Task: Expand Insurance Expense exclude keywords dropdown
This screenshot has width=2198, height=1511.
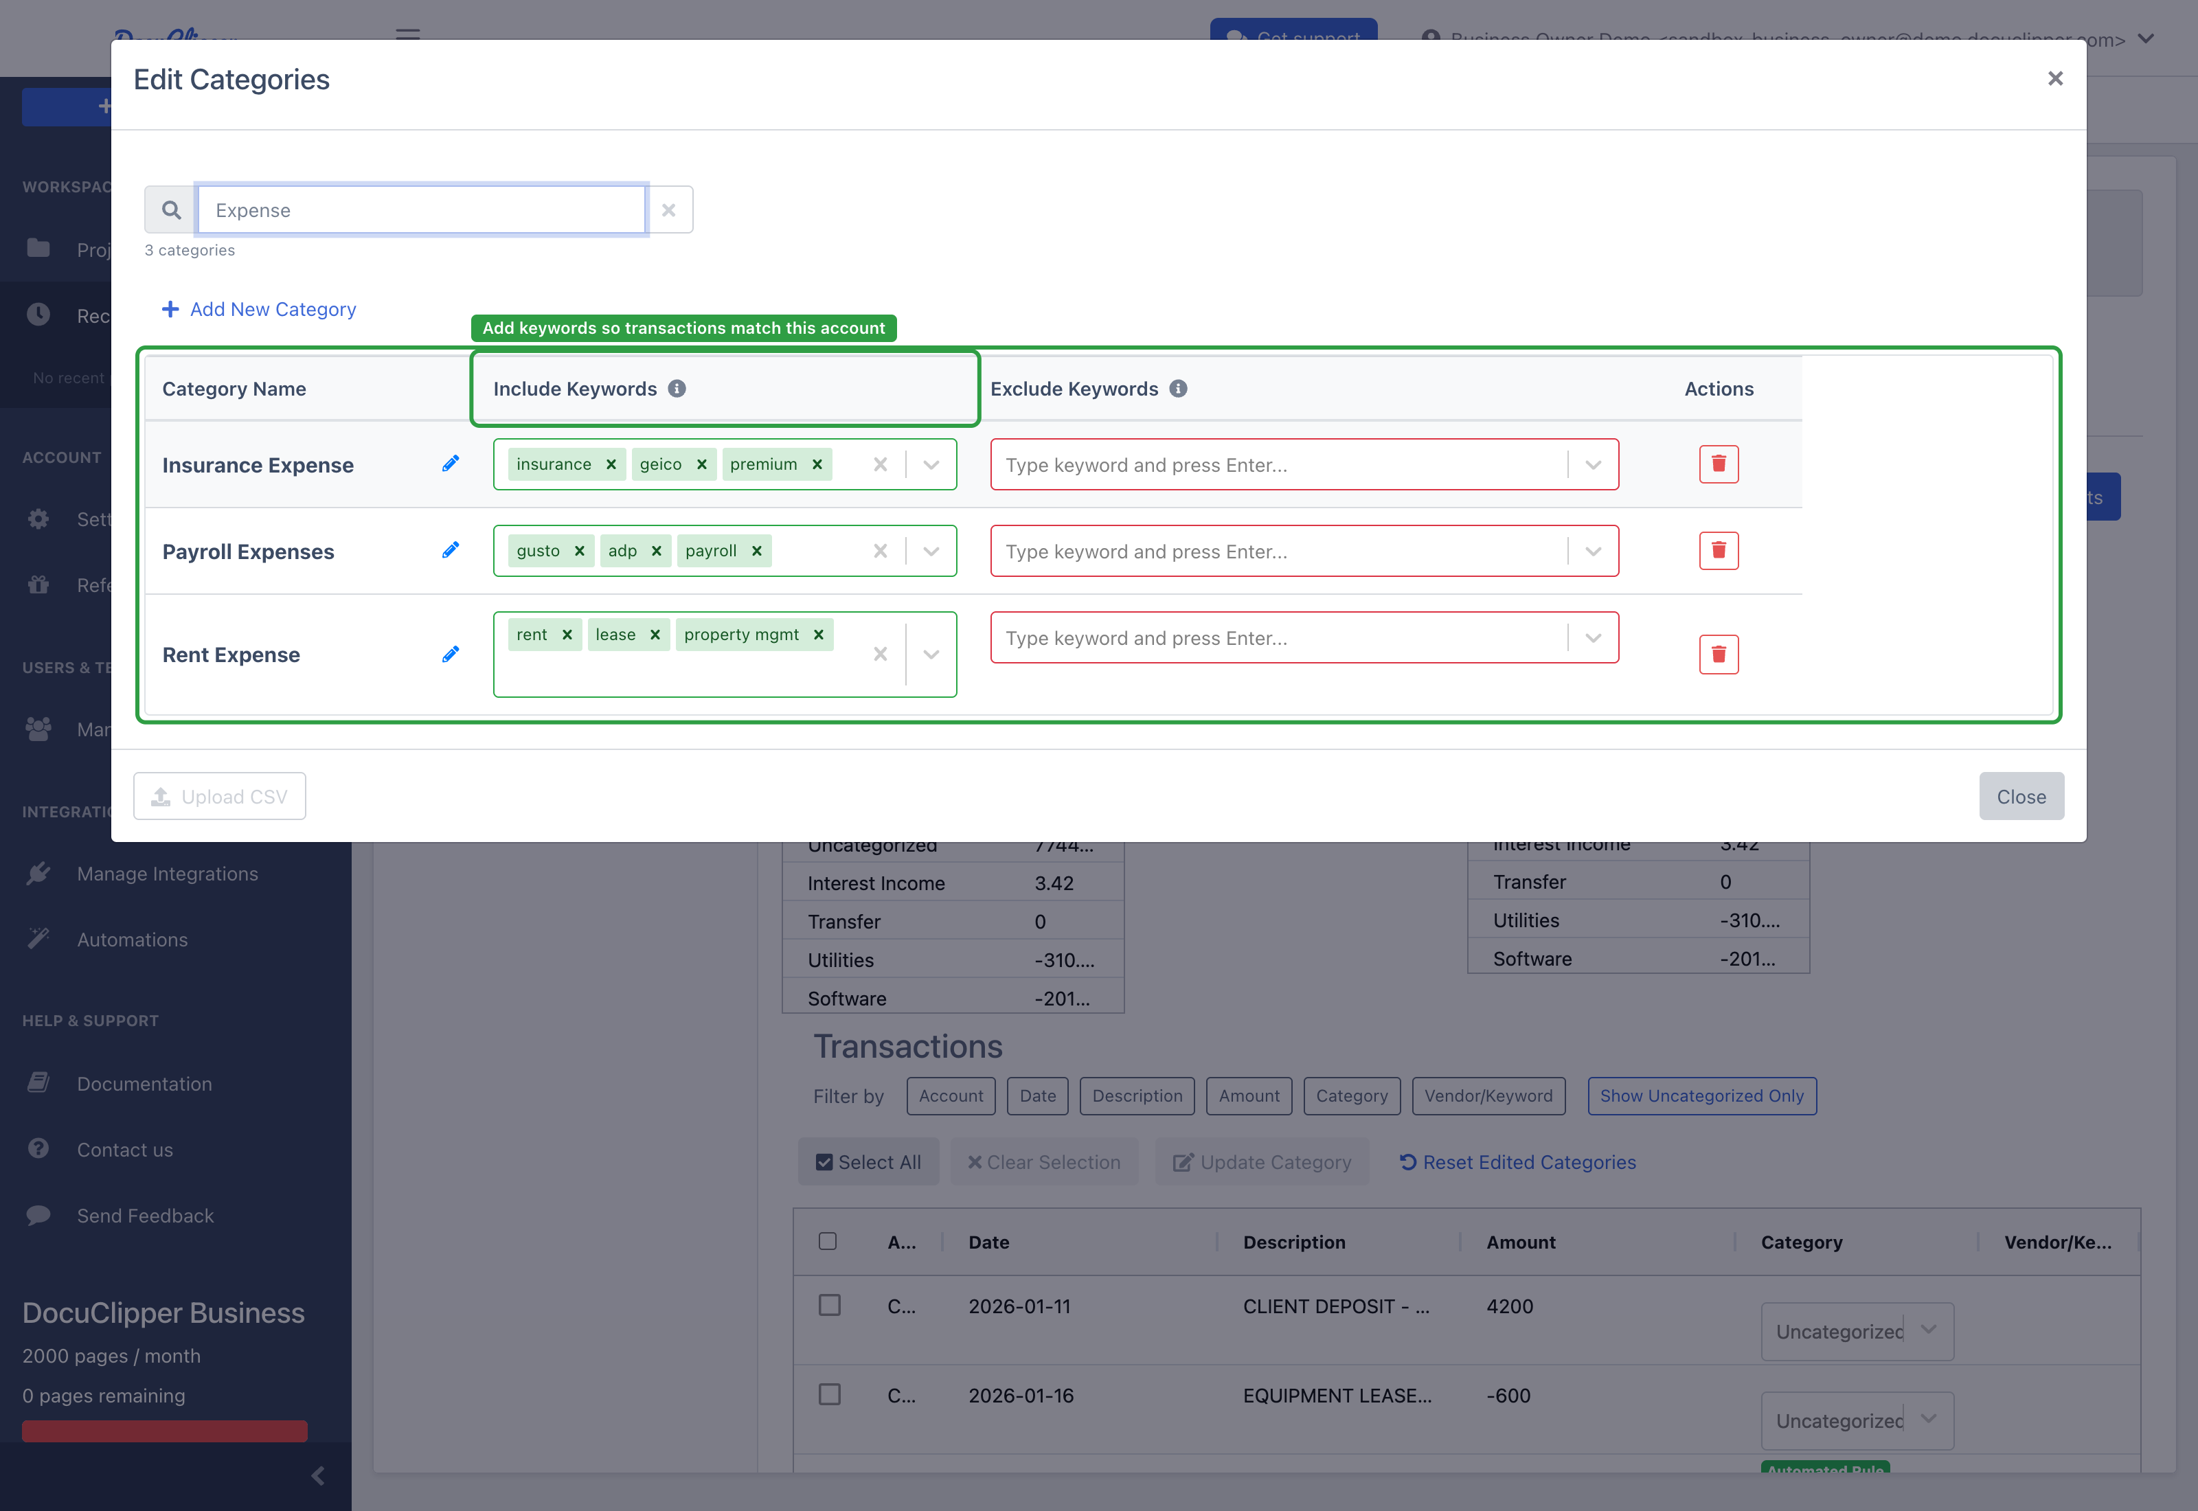Action: coord(1593,464)
